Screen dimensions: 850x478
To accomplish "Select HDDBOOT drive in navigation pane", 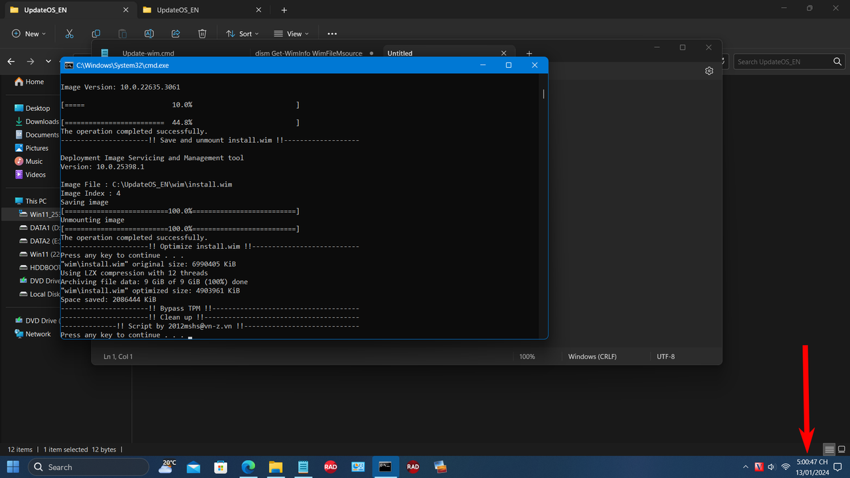I will [x=39, y=268].
